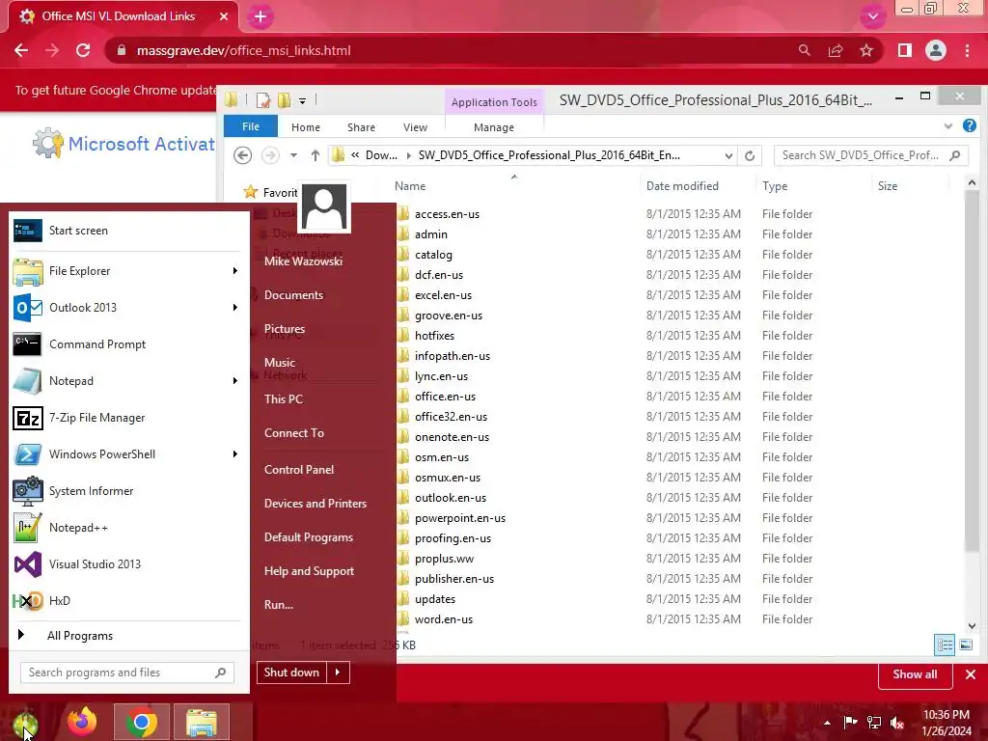Click the Start button in taskbar

[x=25, y=723]
